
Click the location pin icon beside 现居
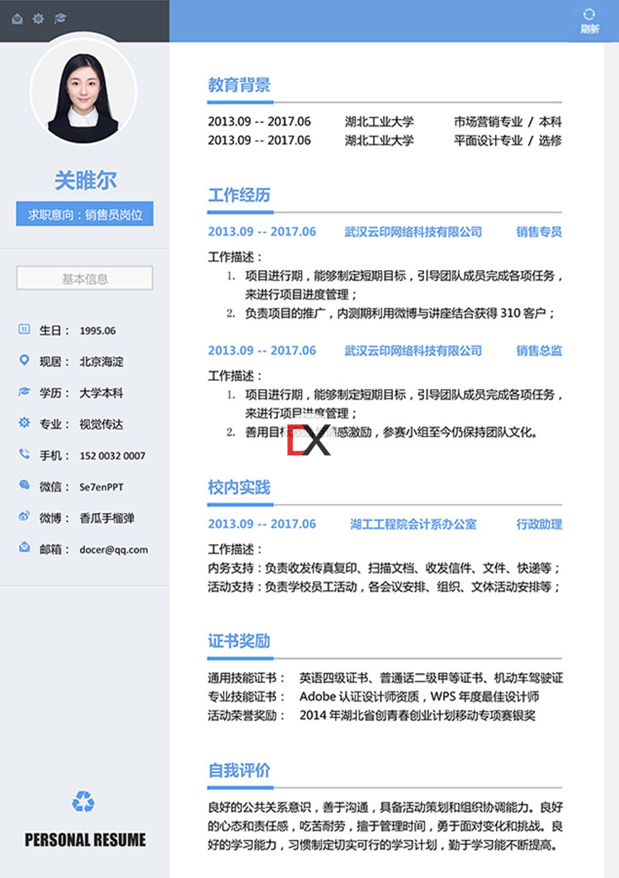[x=24, y=360]
